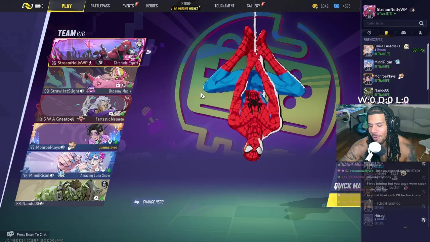Click the TEAM 6/6 heading
Screen dimensions: 430x242
coord(71,33)
